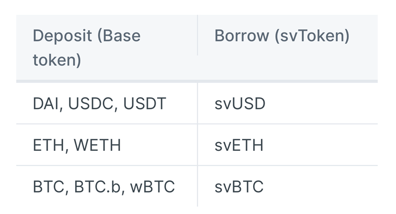
Task: Click the "Deposit (Base token)" column header
Action: point(87,48)
